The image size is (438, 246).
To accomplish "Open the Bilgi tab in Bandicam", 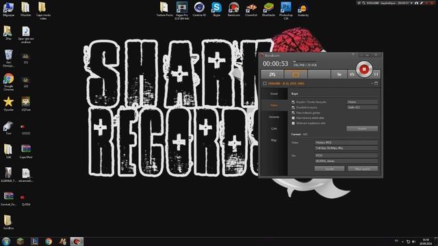I will pyautogui.click(x=274, y=140).
